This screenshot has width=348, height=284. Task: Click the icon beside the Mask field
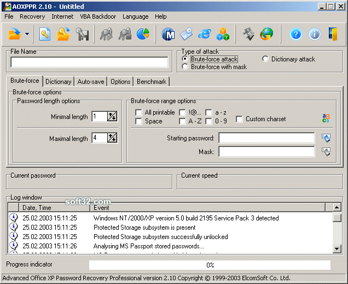click(x=326, y=152)
